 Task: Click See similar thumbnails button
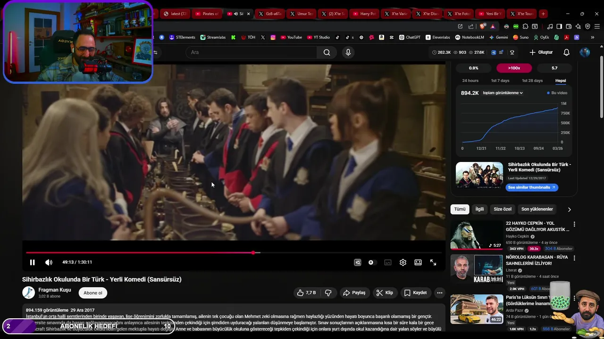point(531,187)
